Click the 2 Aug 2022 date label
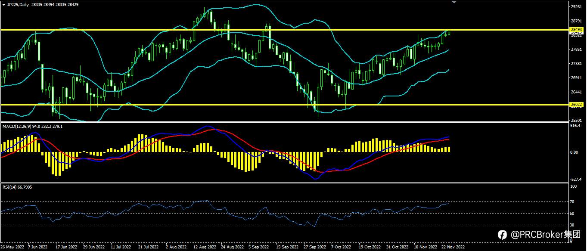Image resolution: width=587 pixels, height=251 pixels. tap(176, 248)
